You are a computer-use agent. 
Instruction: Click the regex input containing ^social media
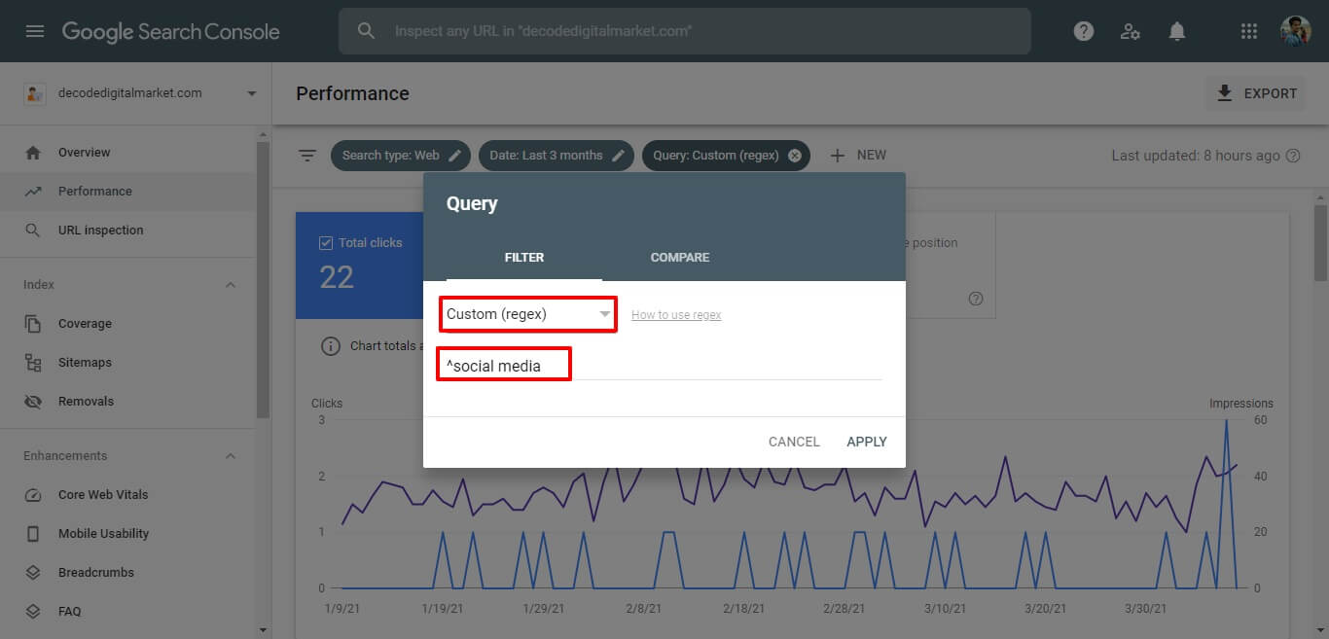point(503,364)
